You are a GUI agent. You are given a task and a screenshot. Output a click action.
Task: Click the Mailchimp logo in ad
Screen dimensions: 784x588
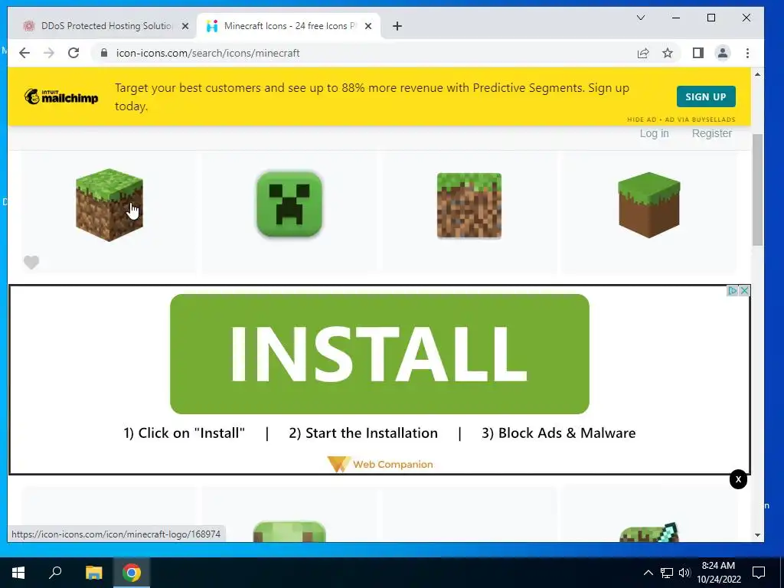(x=61, y=96)
